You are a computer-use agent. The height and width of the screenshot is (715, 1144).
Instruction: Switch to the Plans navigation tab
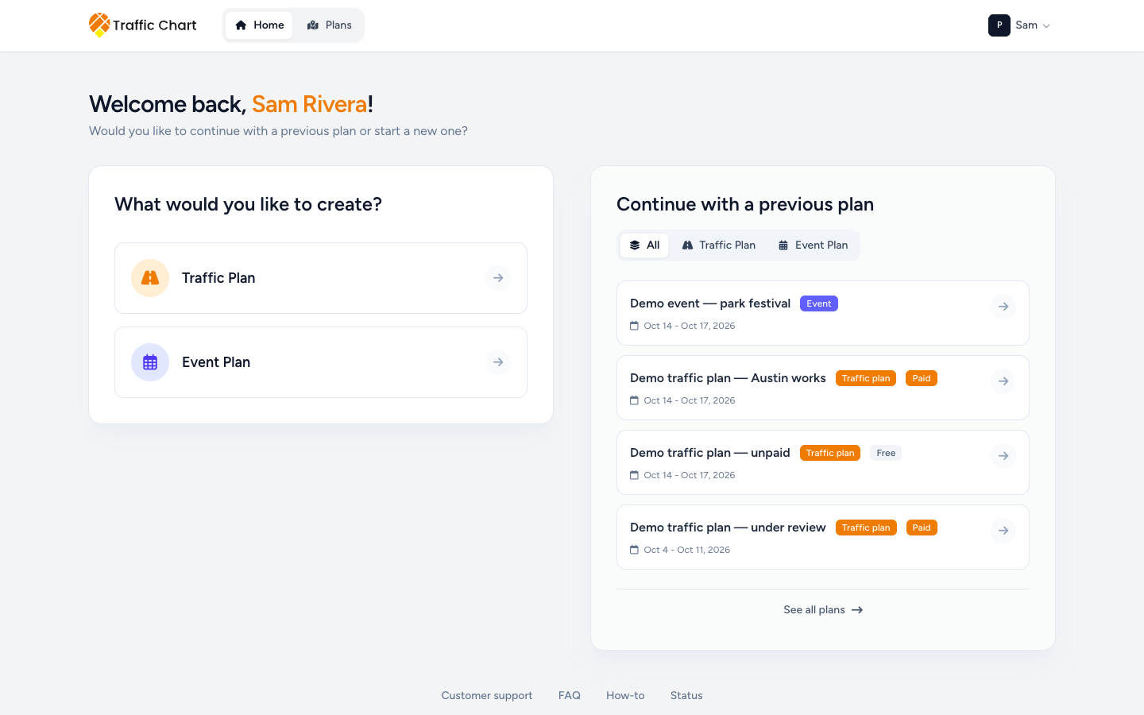(x=329, y=25)
